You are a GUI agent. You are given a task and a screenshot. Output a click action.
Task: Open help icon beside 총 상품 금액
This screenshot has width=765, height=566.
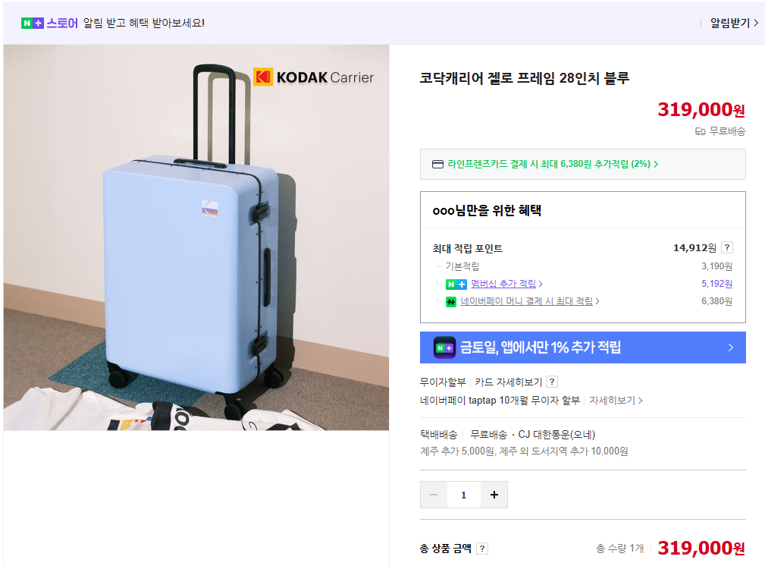[x=482, y=549]
